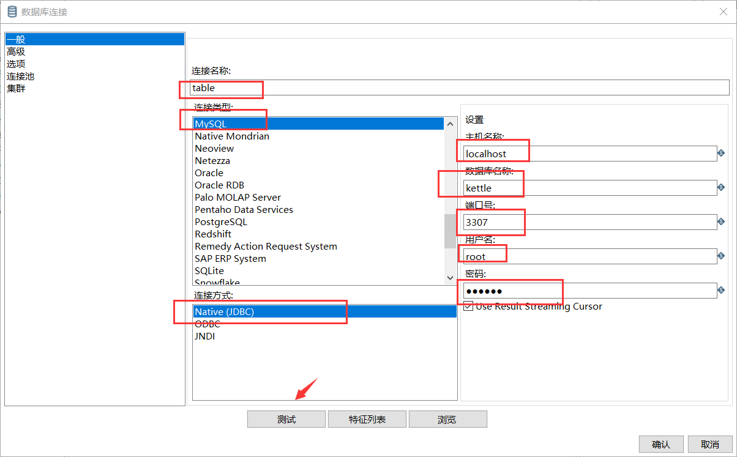Click the port number field showing 3307
The height and width of the screenshot is (457, 737).
click(x=589, y=222)
